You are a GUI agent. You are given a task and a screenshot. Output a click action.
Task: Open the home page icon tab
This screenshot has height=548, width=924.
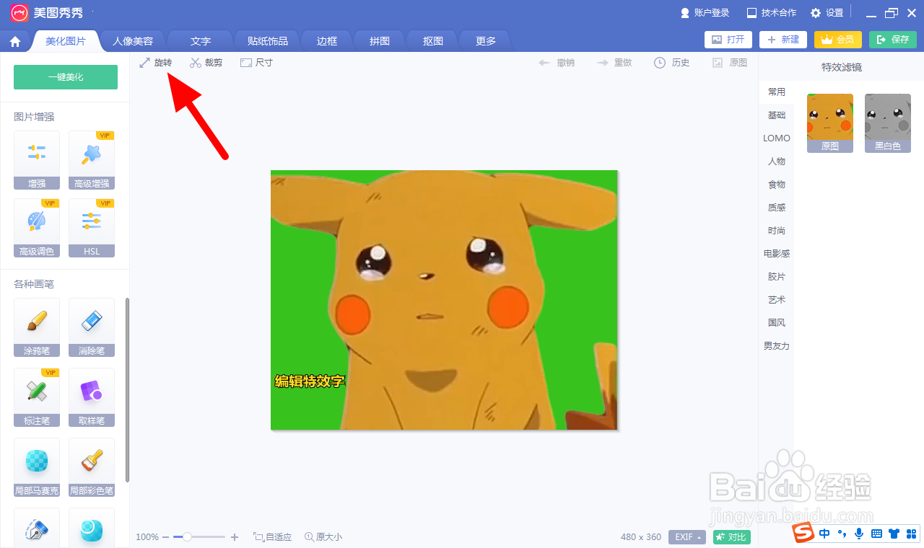coord(16,41)
